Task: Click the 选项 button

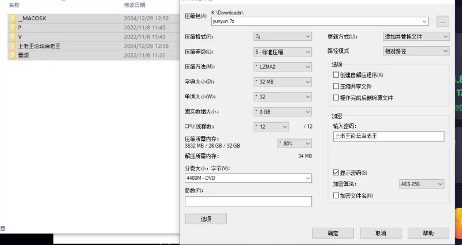Action: point(206,219)
